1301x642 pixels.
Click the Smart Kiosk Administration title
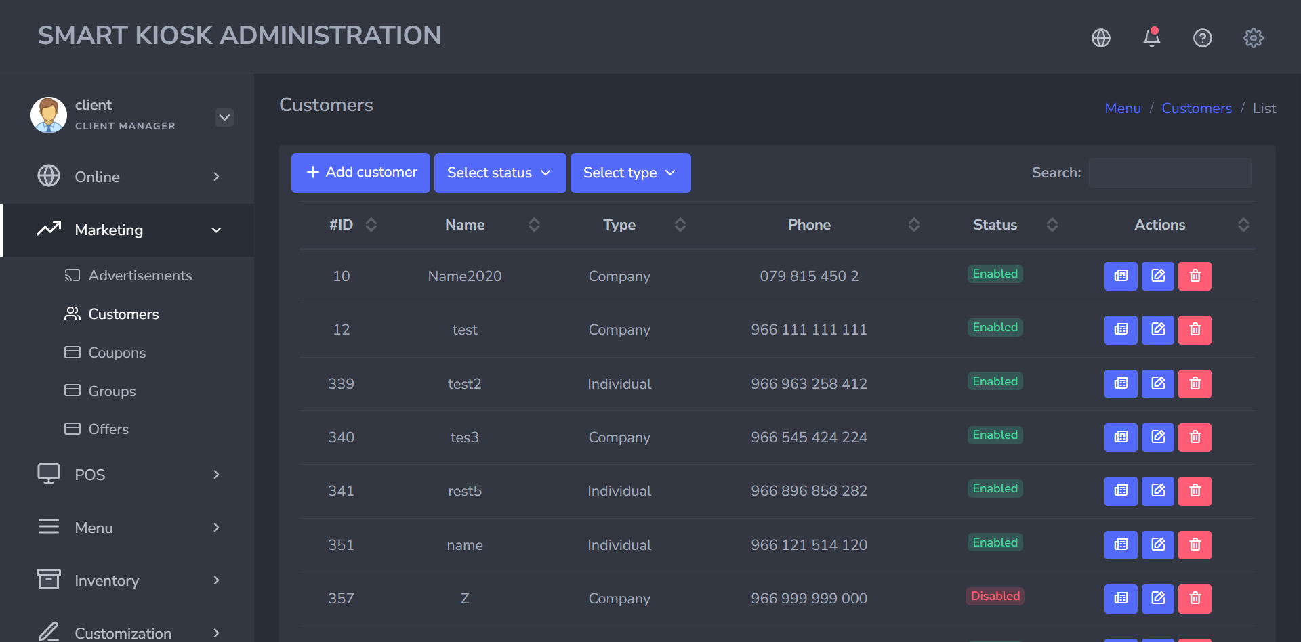click(x=239, y=36)
